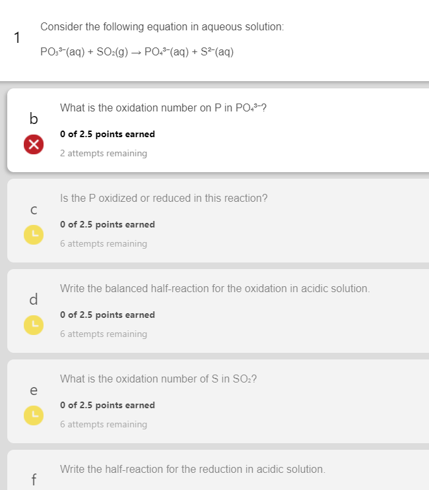Click the yellow pending clock icon on part e

coord(34,415)
